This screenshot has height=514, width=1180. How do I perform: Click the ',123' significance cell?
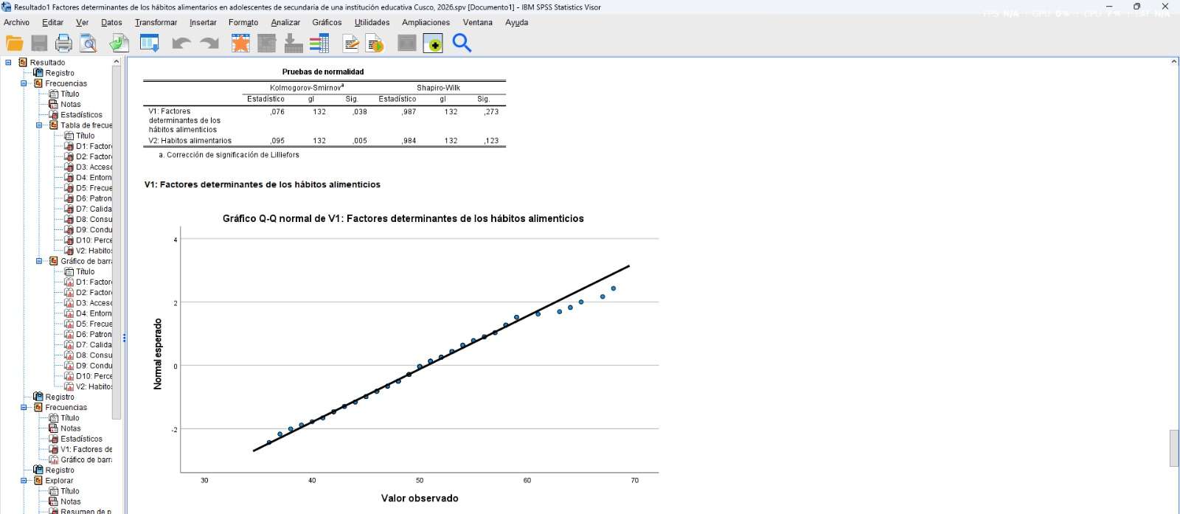pyautogui.click(x=491, y=141)
